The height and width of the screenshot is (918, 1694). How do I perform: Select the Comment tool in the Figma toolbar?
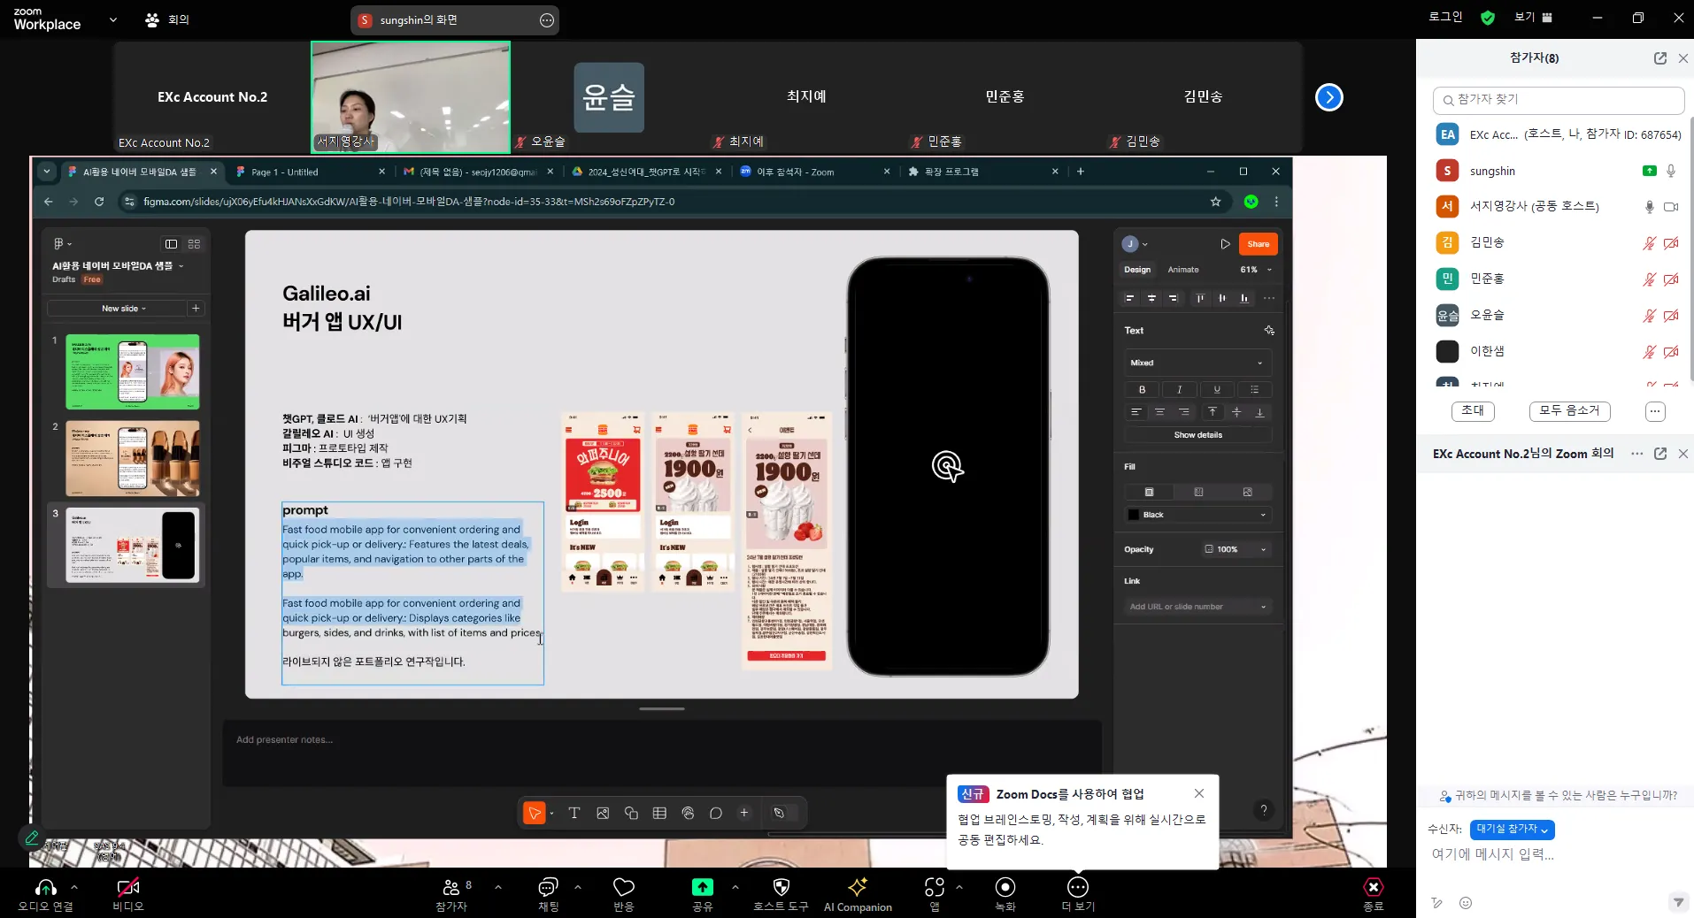point(716,813)
